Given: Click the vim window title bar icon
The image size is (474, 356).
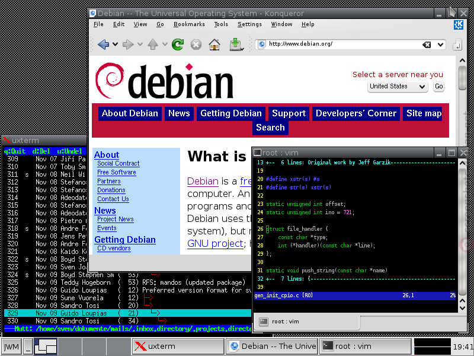Looking at the screenshot, I should click(257, 152).
